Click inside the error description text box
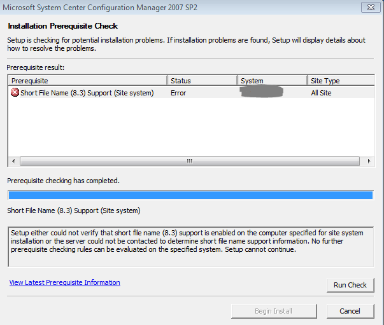The width and height of the screenshot is (384, 325). (190, 246)
